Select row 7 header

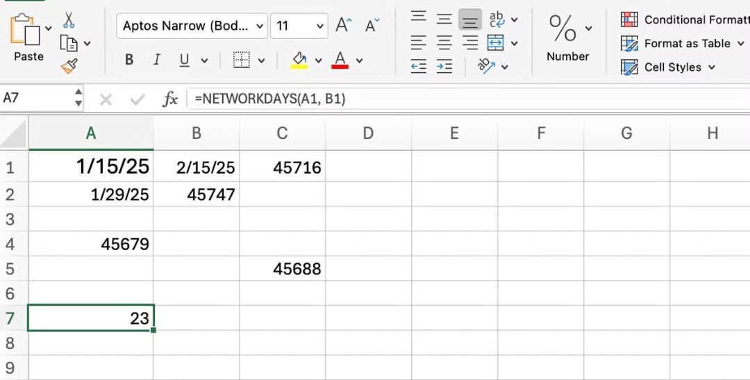point(14,317)
